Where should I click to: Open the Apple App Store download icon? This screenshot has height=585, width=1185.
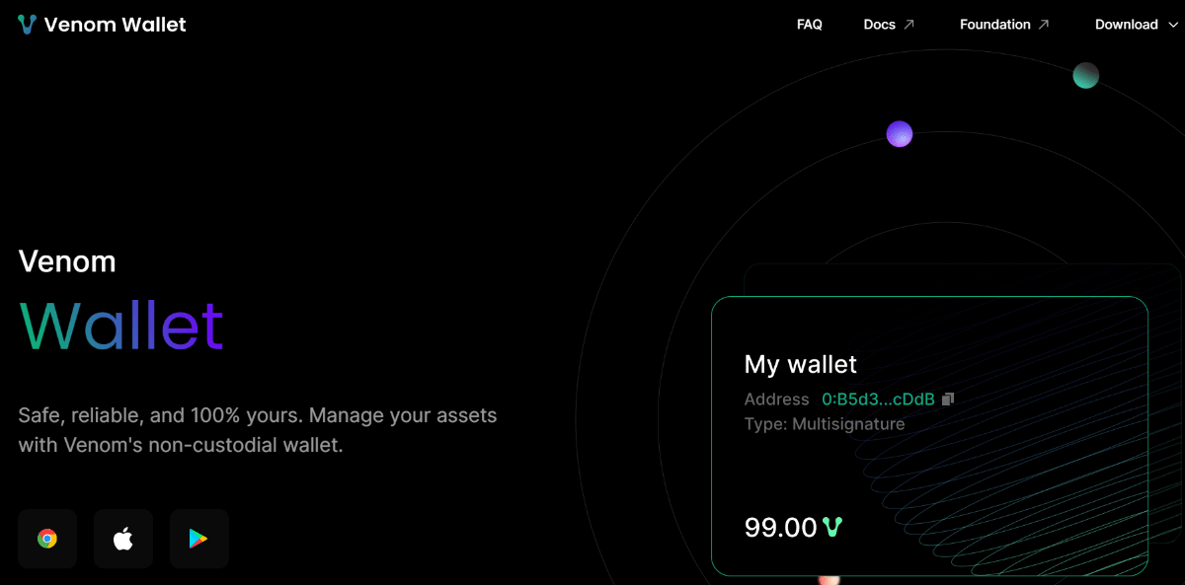click(x=123, y=539)
